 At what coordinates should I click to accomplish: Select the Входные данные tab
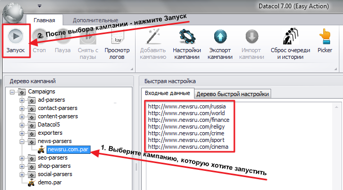(x=168, y=93)
